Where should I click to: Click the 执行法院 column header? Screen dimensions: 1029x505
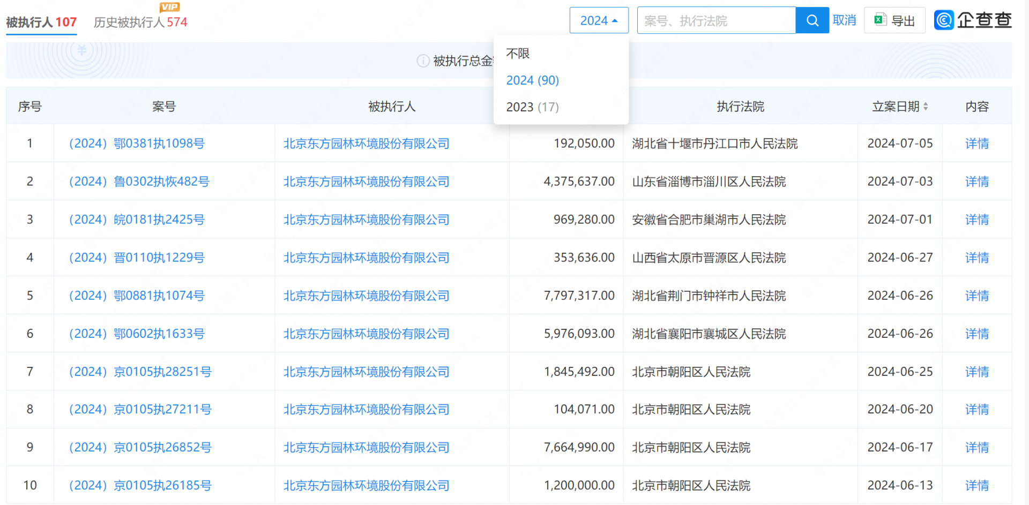click(741, 107)
